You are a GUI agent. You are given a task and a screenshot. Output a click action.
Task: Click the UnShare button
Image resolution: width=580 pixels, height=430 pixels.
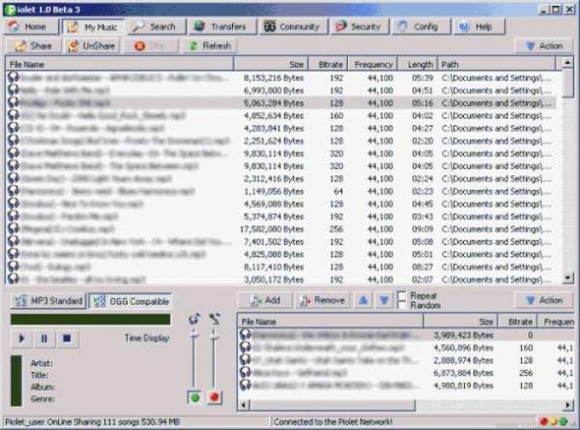(92, 46)
